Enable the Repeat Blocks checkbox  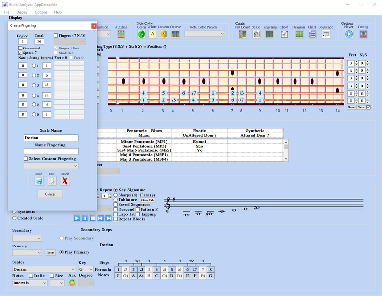coord(116,219)
